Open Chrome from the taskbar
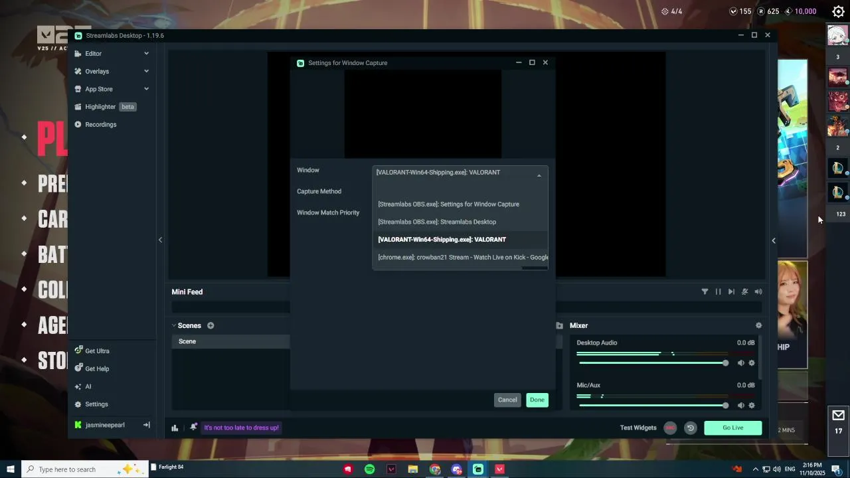Viewport: 850px width, 478px height. coord(435,469)
